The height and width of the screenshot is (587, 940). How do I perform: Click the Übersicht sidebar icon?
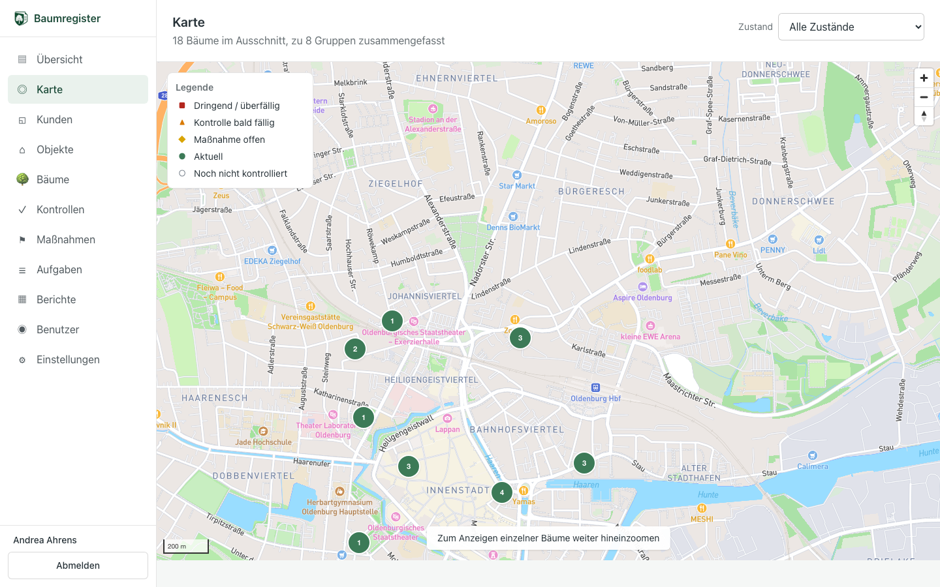pos(22,59)
